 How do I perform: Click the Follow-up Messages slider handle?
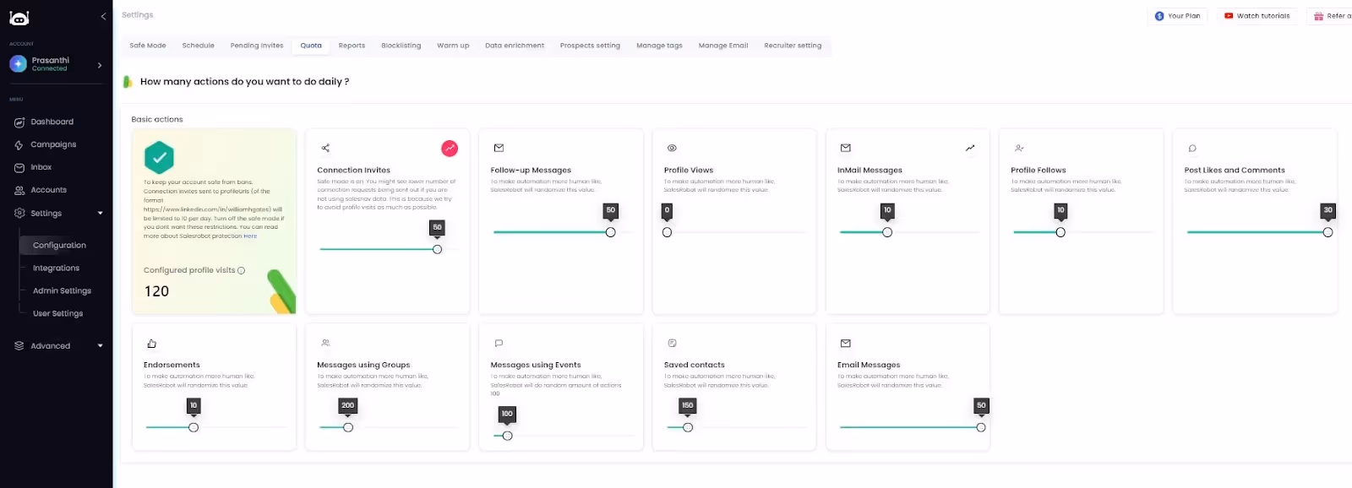click(x=610, y=232)
